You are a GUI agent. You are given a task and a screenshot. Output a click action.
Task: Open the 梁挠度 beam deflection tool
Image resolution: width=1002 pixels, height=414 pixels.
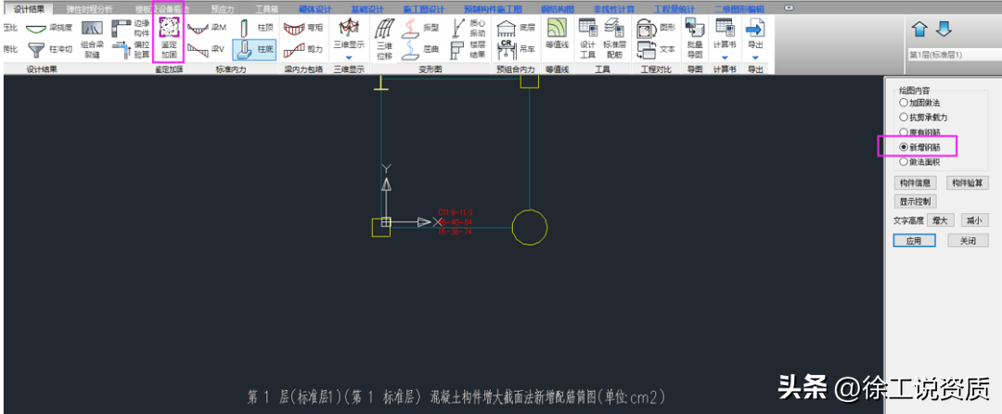coord(48,28)
